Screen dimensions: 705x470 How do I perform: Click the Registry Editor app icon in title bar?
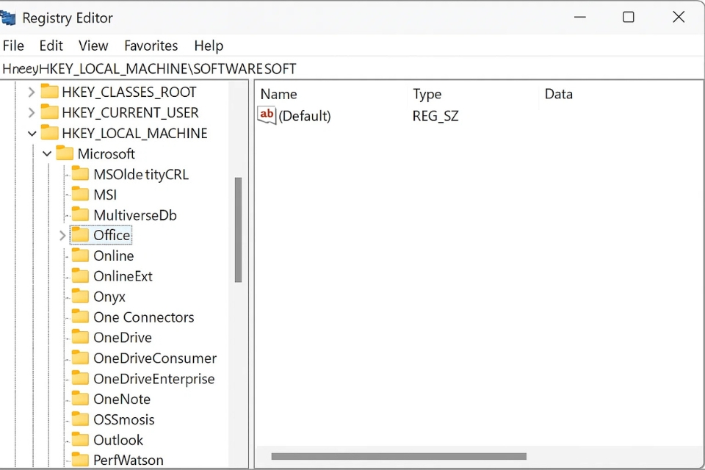7,18
